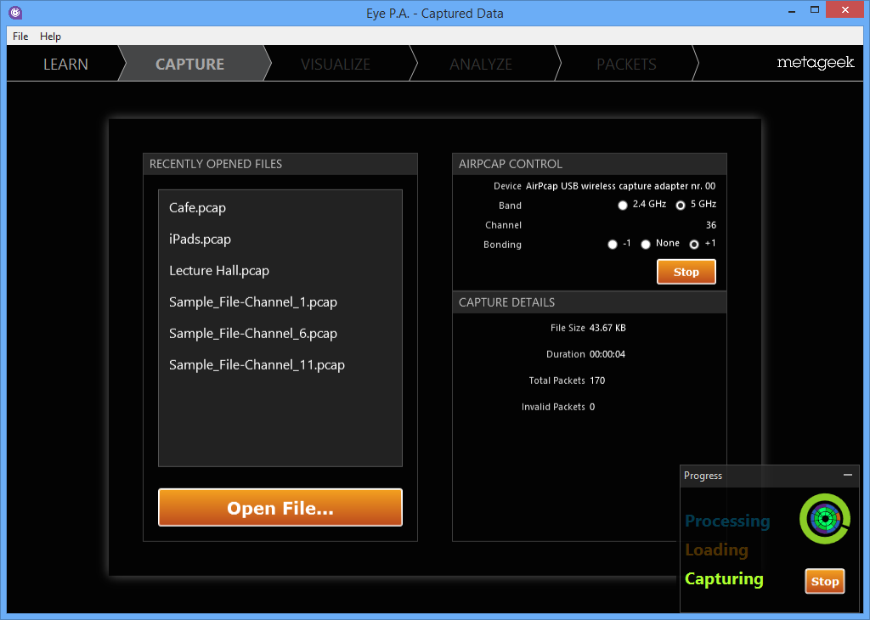This screenshot has width=870, height=620.
Task: Click the AirPcap USB device name
Action: pyautogui.click(x=620, y=186)
